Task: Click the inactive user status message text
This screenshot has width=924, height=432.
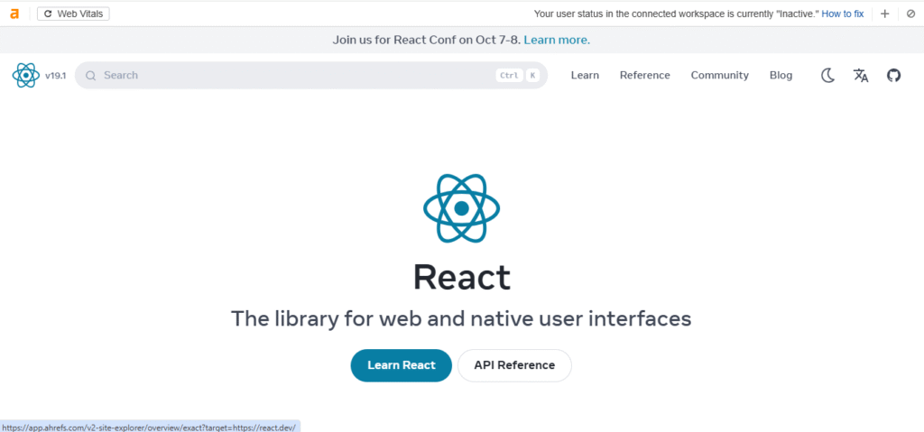Action: point(677,14)
